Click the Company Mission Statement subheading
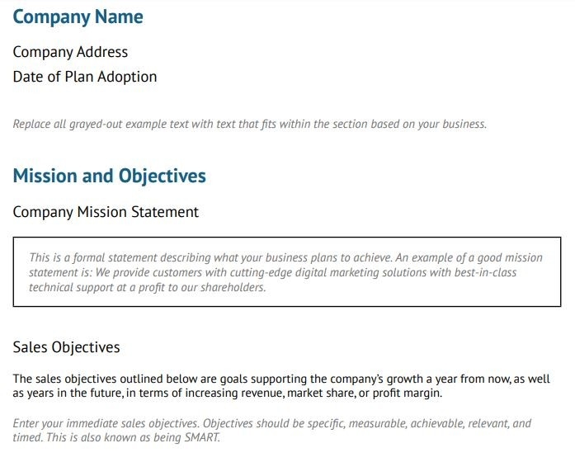 pyautogui.click(x=106, y=212)
